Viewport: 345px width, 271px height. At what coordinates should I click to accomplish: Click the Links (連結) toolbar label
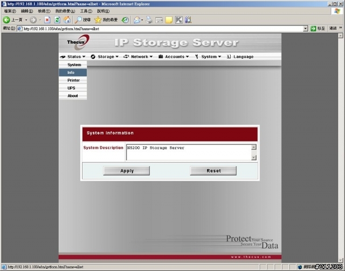click(x=333, y=28)
